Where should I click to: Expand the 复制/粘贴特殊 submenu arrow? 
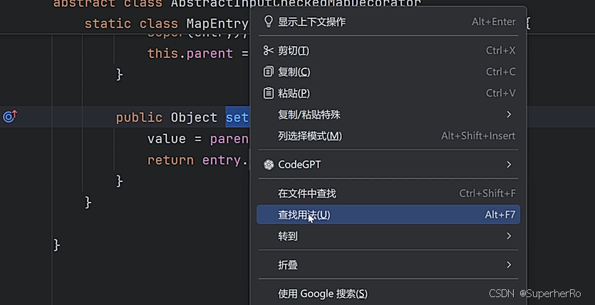[x=509, y=114]
